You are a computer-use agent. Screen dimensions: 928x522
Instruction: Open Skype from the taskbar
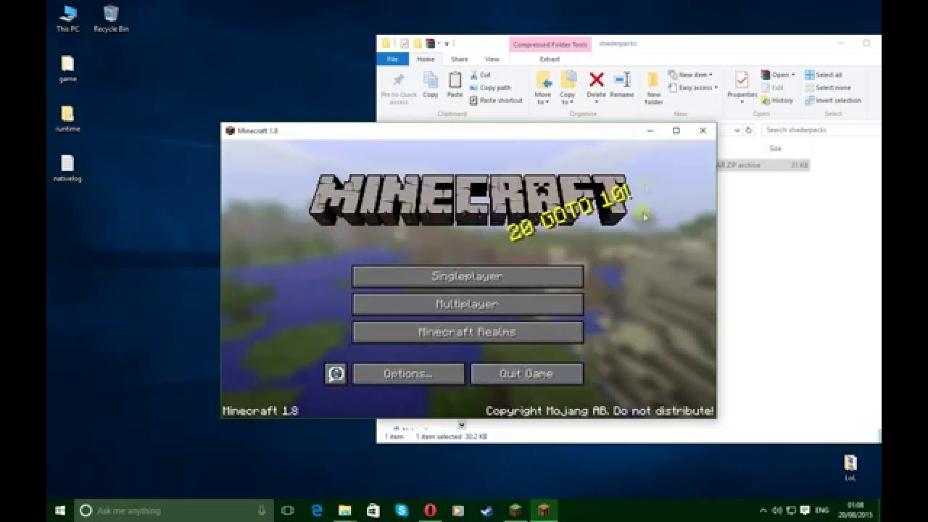402,510
